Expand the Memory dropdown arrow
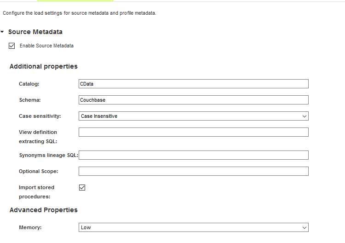The image size is (345, 243). tap(304, 227)
